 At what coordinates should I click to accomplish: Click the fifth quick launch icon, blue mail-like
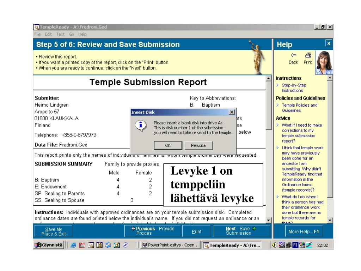point(108,245)
